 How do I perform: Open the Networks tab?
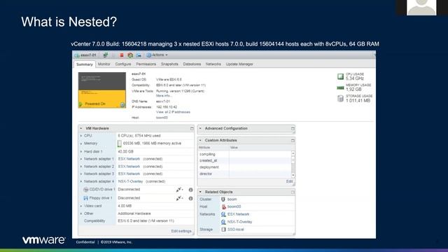click(x=213, y=64)
